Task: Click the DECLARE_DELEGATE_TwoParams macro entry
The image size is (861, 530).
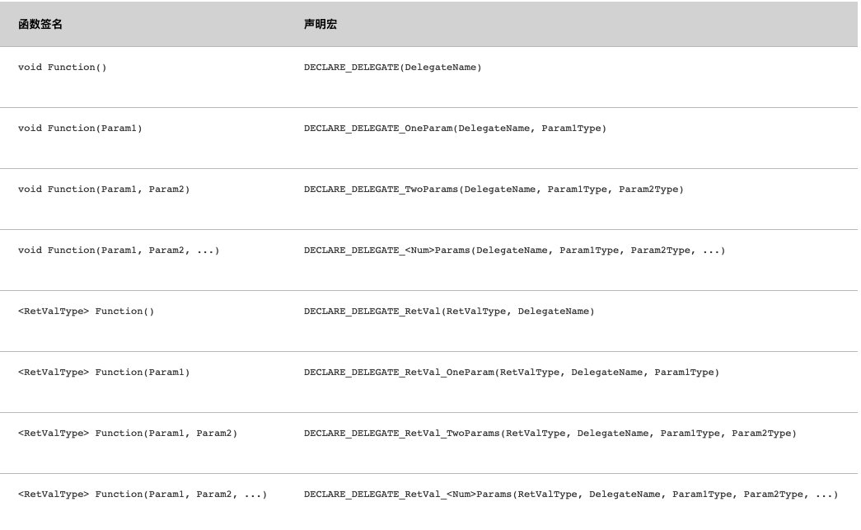Action: click(x=494, y=189)
